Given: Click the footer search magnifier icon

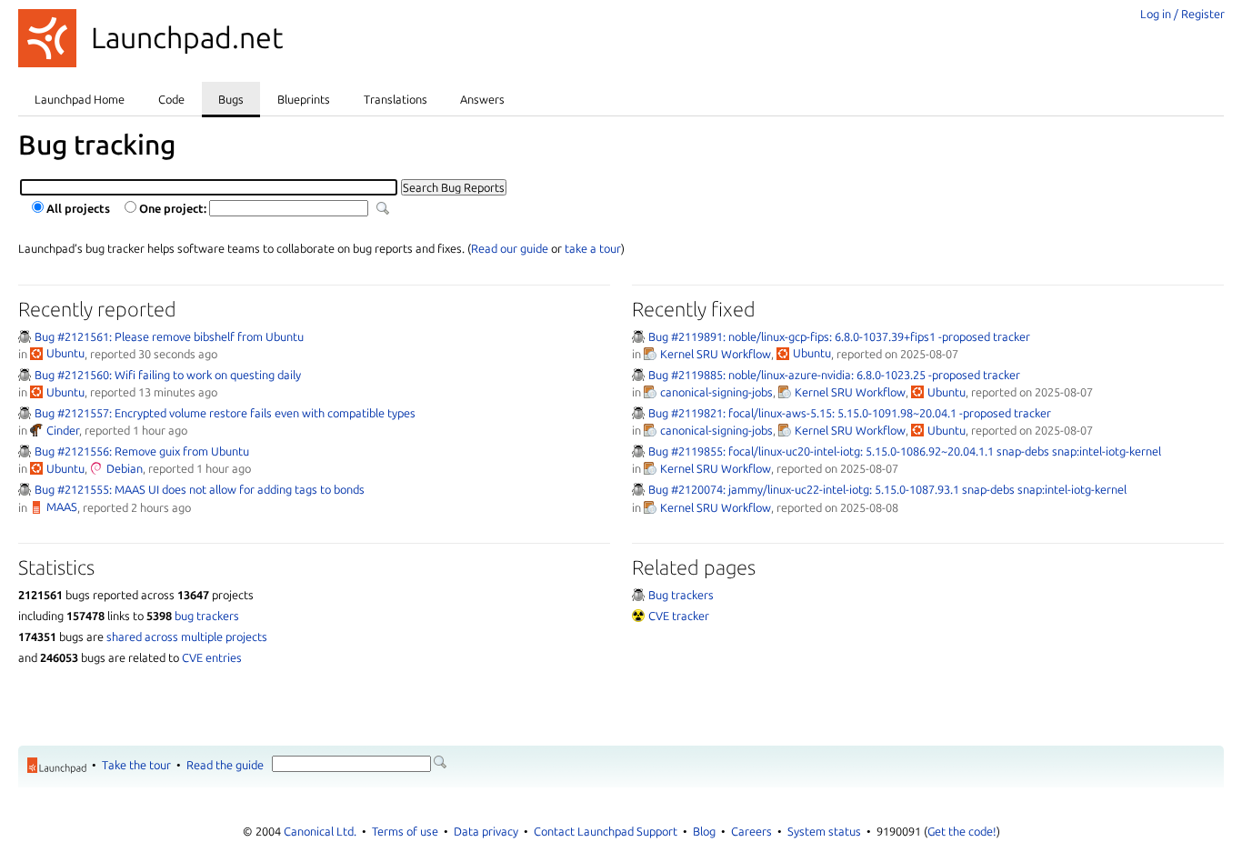Looking at the screenshot, I should [x=440, y=762].
